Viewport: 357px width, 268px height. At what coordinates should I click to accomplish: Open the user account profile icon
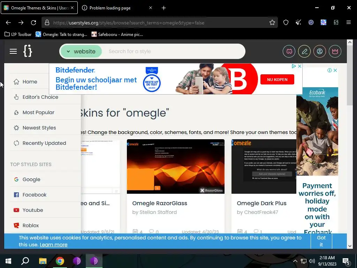pyautogui.click(x=320, y=51)
